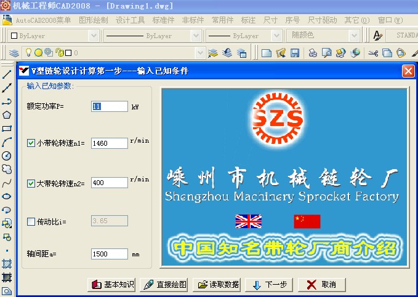Select the Revision Cloud tool
The height and width of the screenshot is (297, 418).
[7, 169]
